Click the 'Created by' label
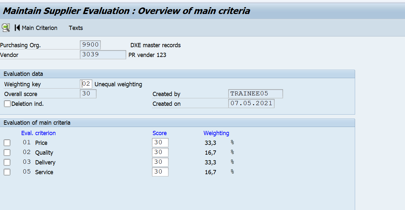This screenshot has height=210, width=405. [x=166, y=94]
